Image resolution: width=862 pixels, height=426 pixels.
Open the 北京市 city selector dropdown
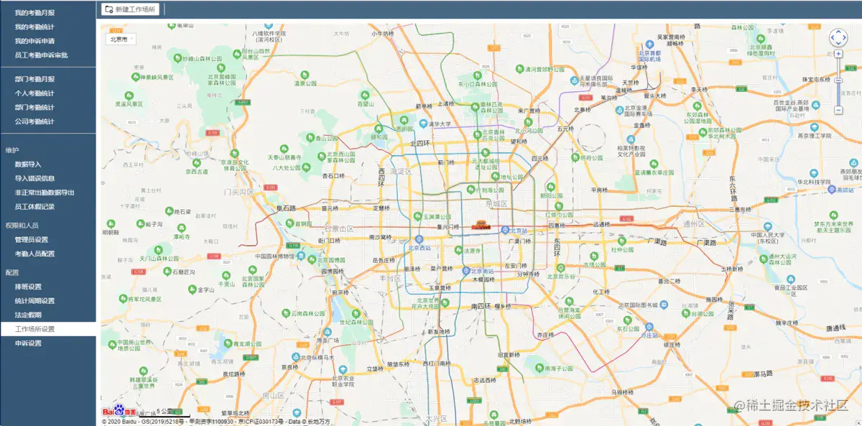point(121,40)
